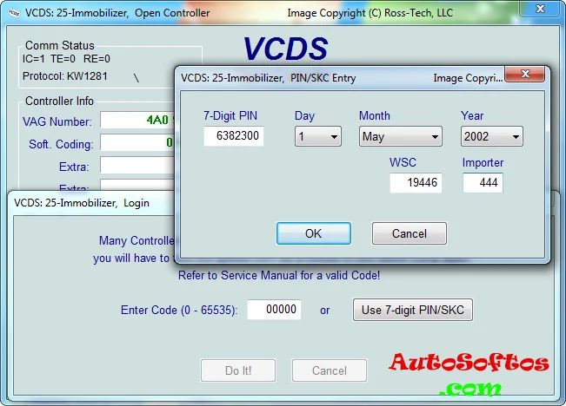Open the Day dropdown
Image resolution: width=566 pixels, height=406 pixels.
[x=317, y=136]
